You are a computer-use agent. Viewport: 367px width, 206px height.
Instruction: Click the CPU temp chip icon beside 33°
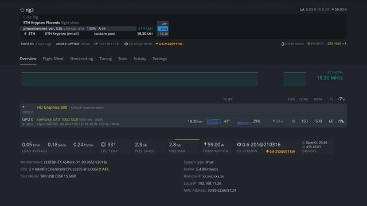click(103, 145)
